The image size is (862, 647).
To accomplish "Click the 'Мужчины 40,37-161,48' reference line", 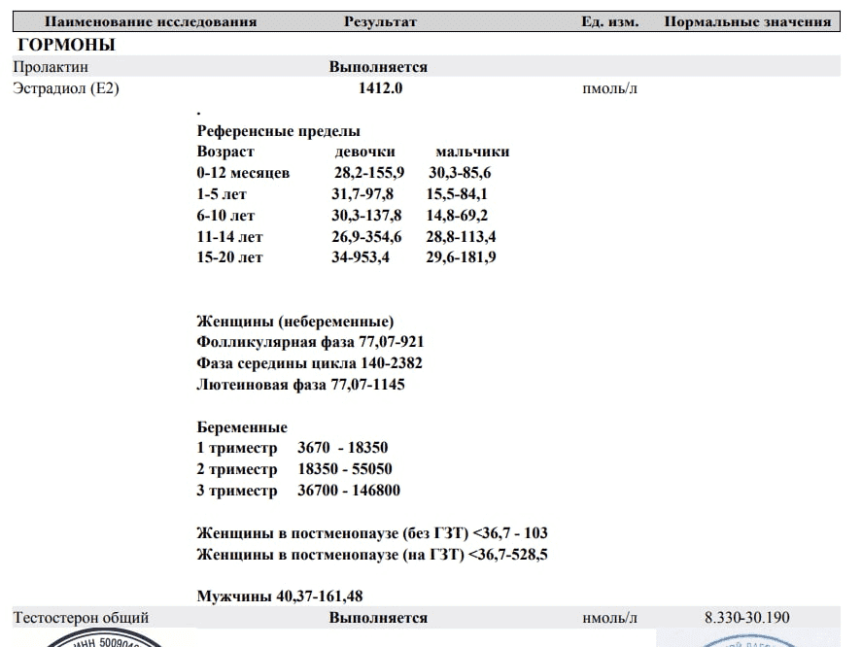I will [x=280, y=596].
